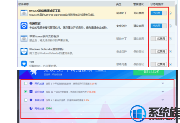Click the green 一键加速 button

(149, 73)
